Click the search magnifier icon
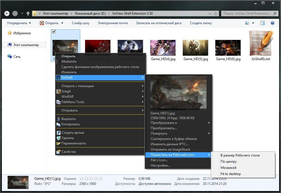 (x=275, y=13)
